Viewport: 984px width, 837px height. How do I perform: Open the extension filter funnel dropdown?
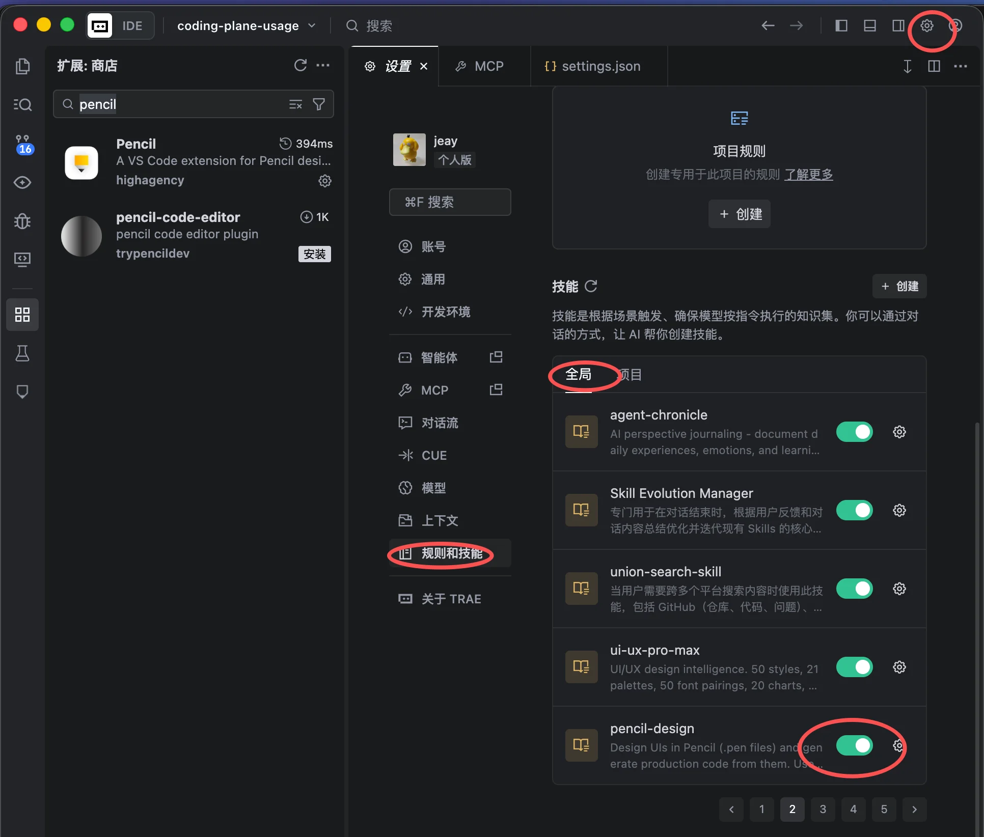[319, 104]
